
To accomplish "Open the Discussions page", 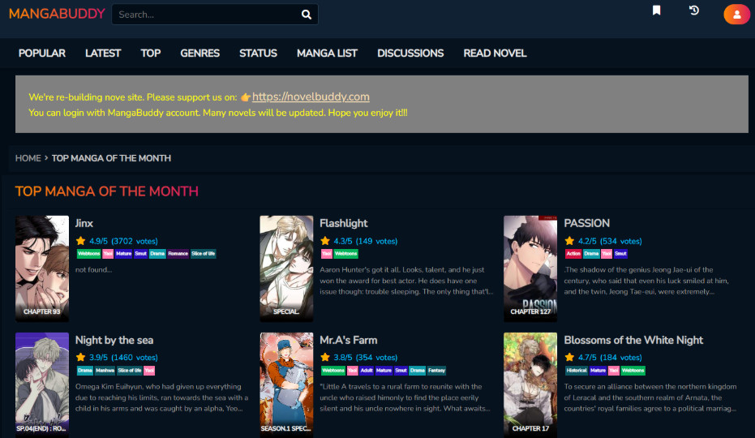I will pyautogui.click(x=410, y=53).
